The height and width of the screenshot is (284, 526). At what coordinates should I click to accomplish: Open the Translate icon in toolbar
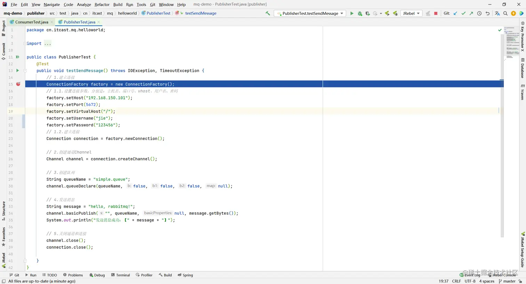click(x=497, y=13)
